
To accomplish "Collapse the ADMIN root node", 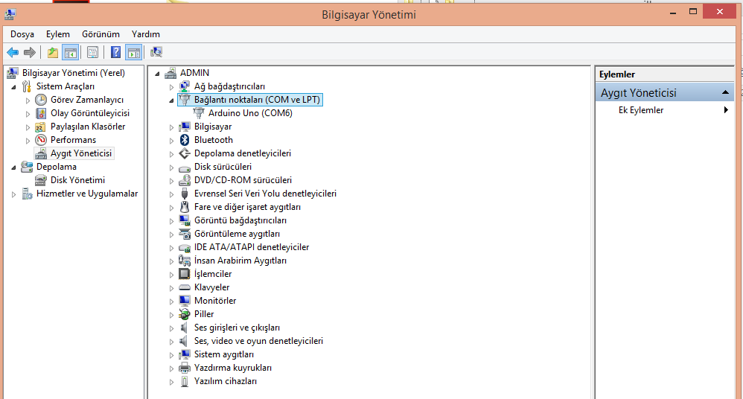I will click(x=157, y=74).
